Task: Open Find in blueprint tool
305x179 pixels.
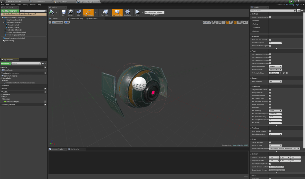Action: pyautogui.click(x=79, y=12)
